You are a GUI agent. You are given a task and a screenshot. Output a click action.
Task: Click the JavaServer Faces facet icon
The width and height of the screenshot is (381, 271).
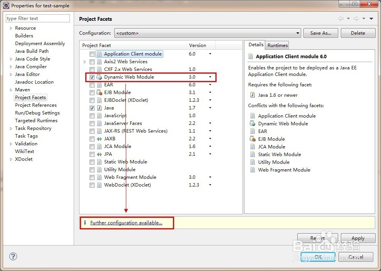[x=99, y=123]
